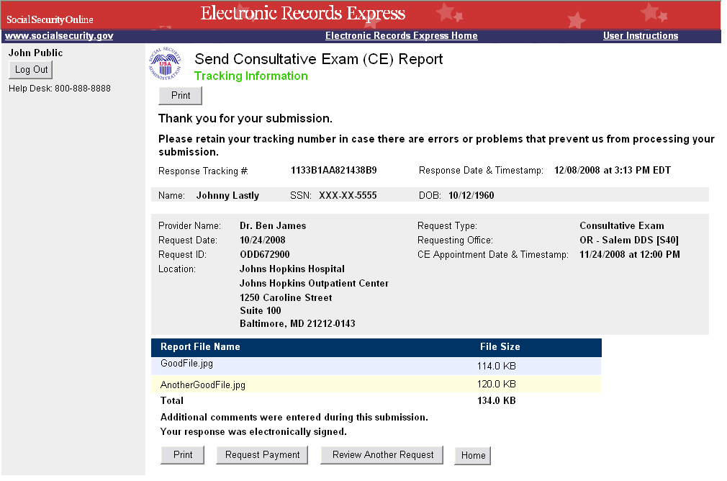Go to Electronic Records Express Home link
The height and width of the screenshot is (481, 727).
401,36
